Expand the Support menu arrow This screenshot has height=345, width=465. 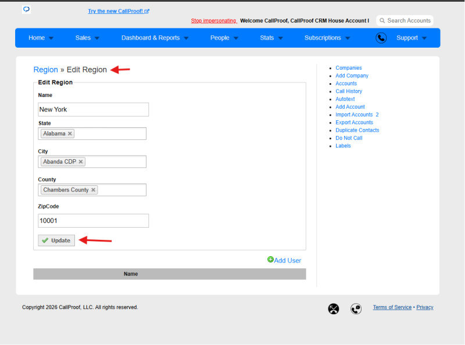(x=424, y=38)
